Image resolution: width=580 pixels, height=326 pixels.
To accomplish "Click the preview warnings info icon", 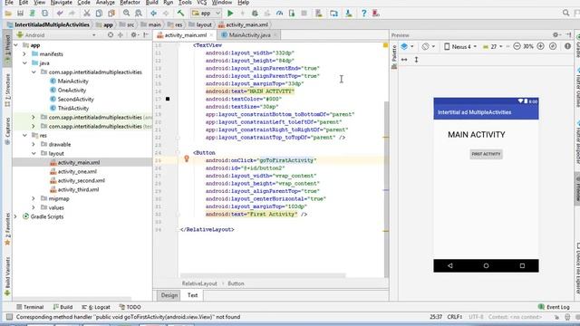I will [x=567, y=46].
